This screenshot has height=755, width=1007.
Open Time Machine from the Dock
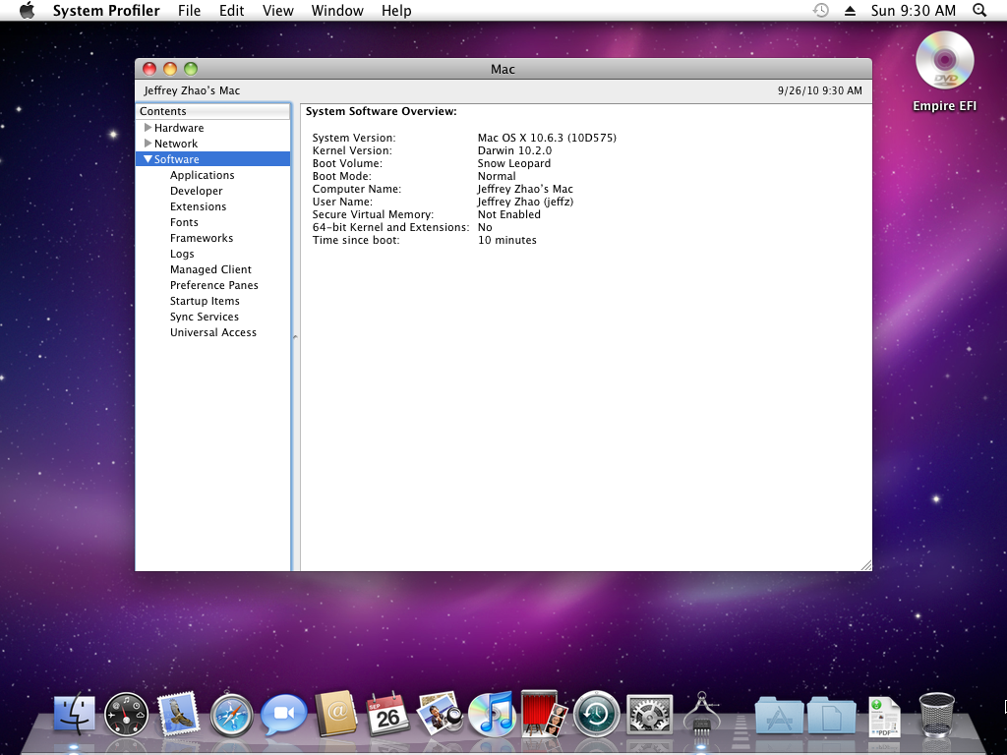point(596,714)
